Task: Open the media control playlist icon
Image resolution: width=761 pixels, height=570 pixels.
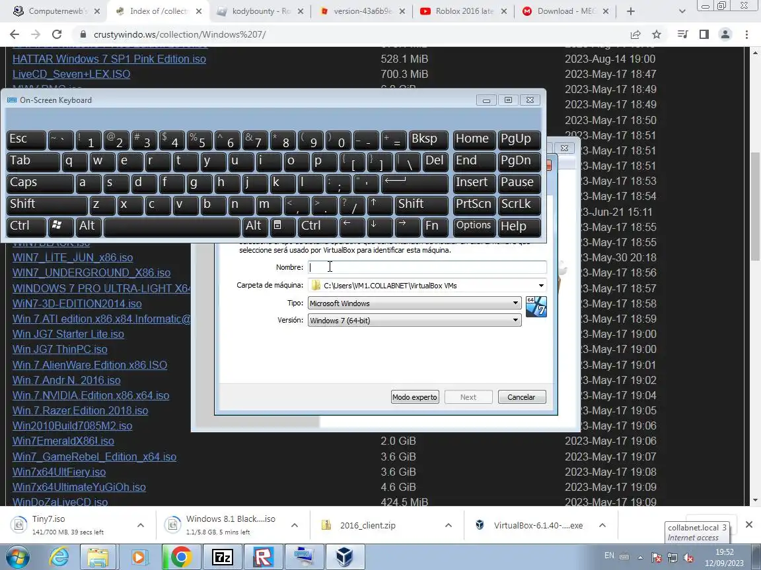Action: pos(682,34)
